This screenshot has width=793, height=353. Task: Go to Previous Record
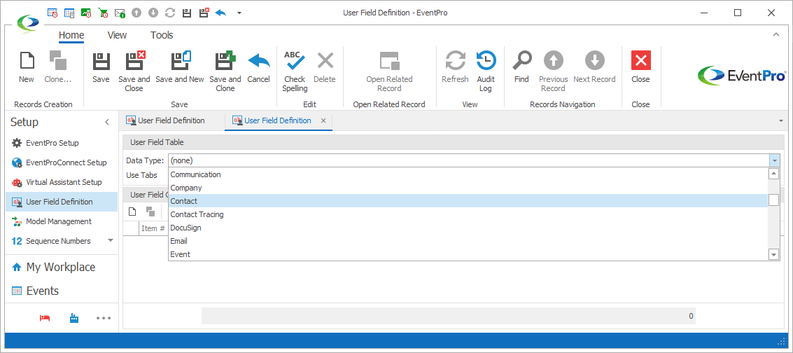[553, 61]
